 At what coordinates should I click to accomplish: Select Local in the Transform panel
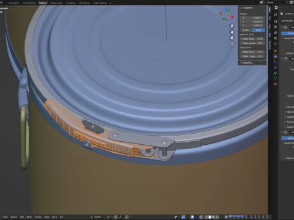tap(258, 30)
